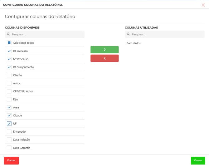Enable the Data Inclusão checkbox
The image size is (209, 167).
pos(9,140)
